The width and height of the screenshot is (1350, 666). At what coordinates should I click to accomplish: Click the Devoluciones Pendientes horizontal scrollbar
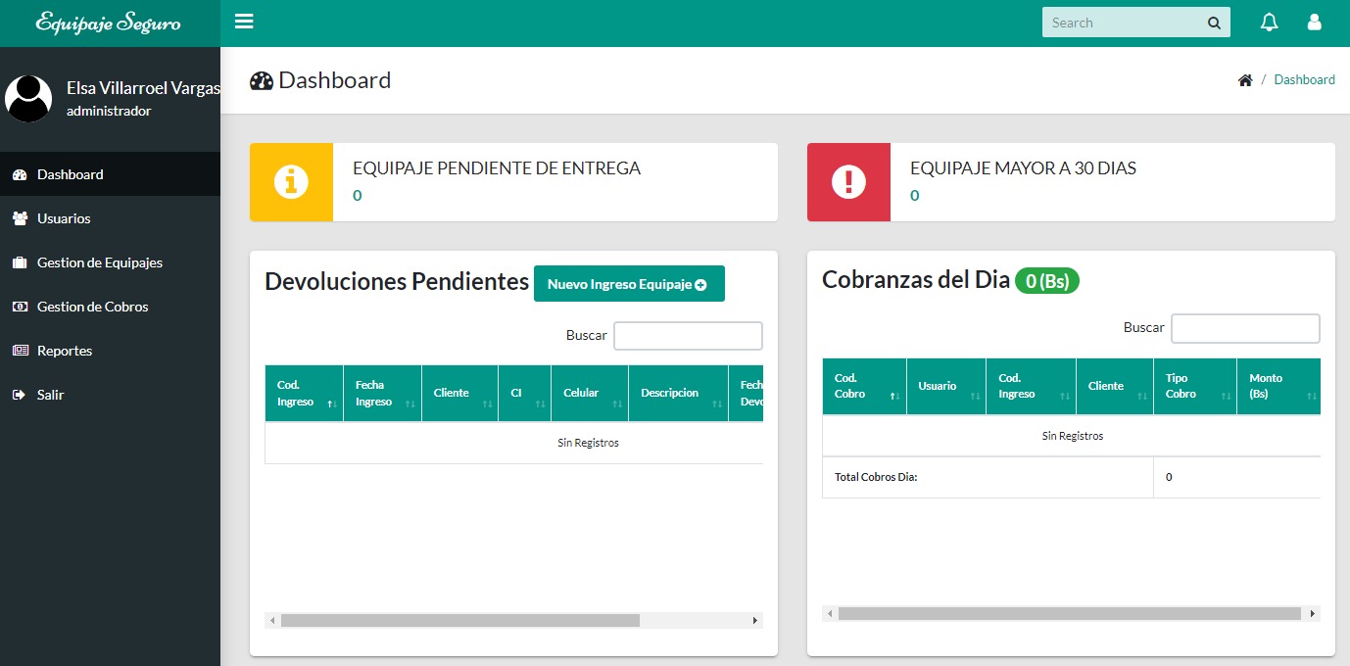click(x=459, y=620)
